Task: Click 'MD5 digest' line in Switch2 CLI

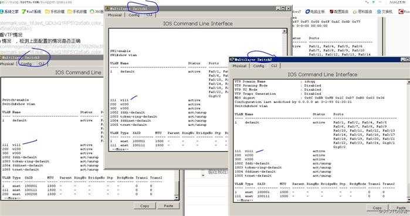Action: (310, 98)
